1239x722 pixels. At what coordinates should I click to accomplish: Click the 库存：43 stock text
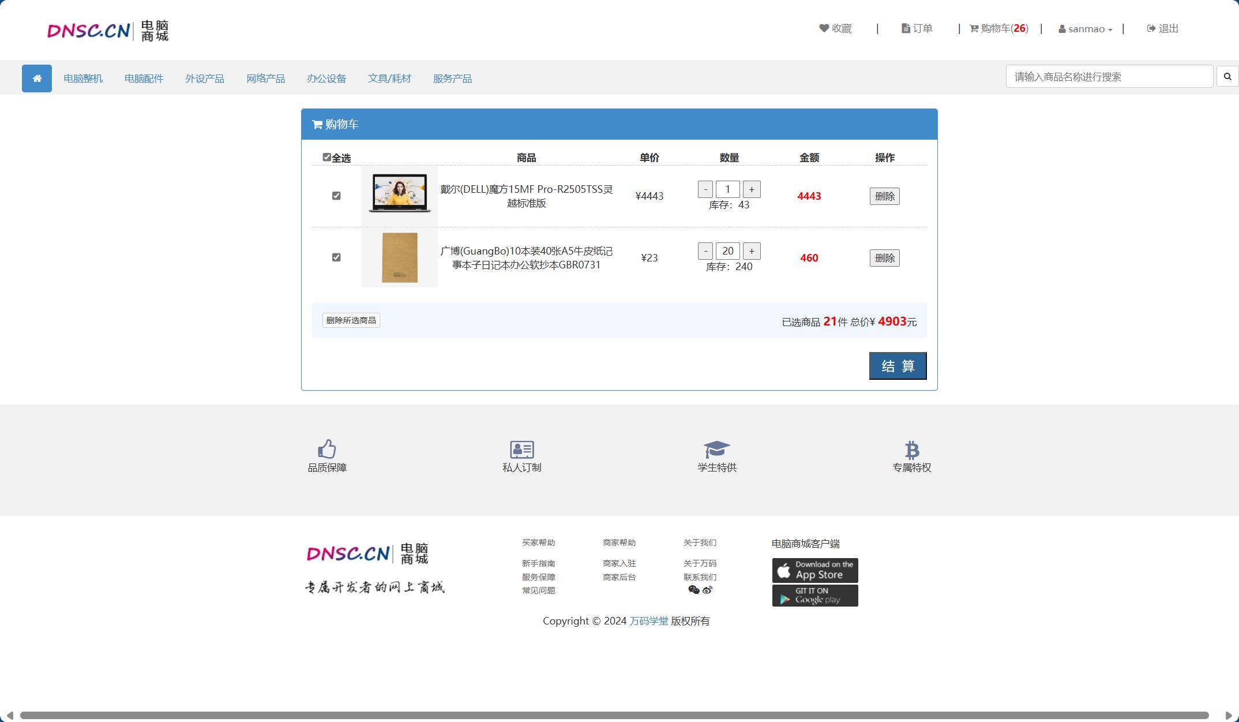tap(729, 205)
